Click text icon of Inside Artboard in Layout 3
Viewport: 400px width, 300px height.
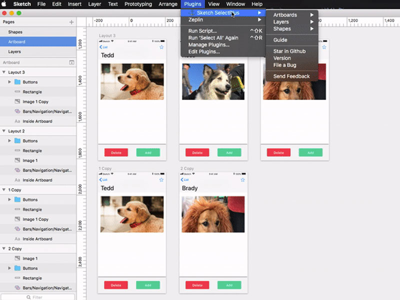click(x=17, y=121)
